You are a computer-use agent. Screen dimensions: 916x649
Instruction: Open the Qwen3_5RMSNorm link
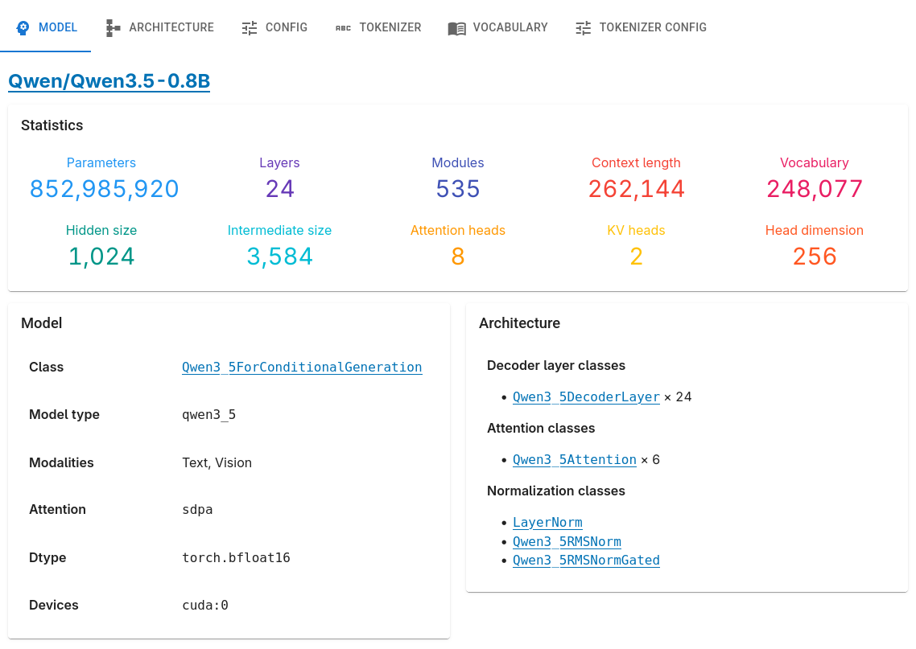coord(567,541)
